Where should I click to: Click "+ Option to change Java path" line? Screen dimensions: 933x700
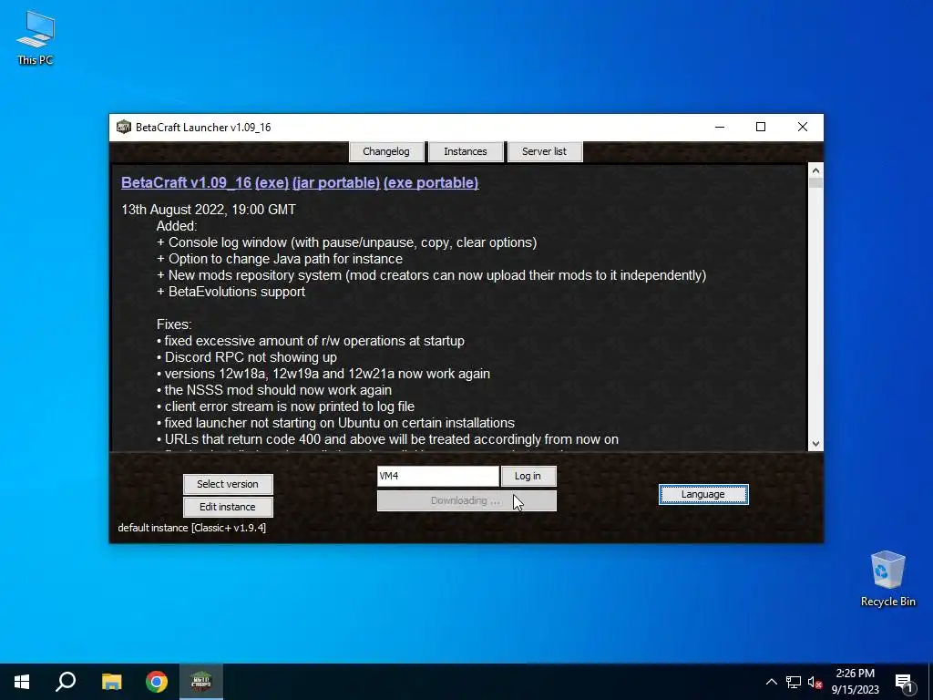pos(280,259)
